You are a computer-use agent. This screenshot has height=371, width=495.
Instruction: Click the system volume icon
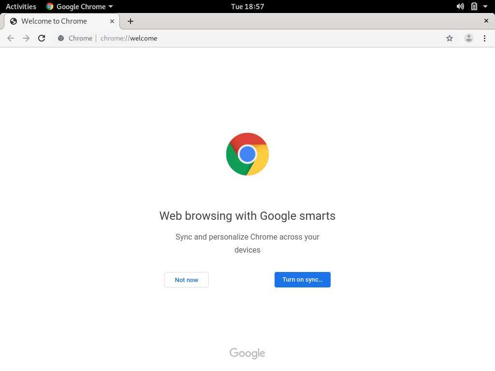tap(460, 7)
